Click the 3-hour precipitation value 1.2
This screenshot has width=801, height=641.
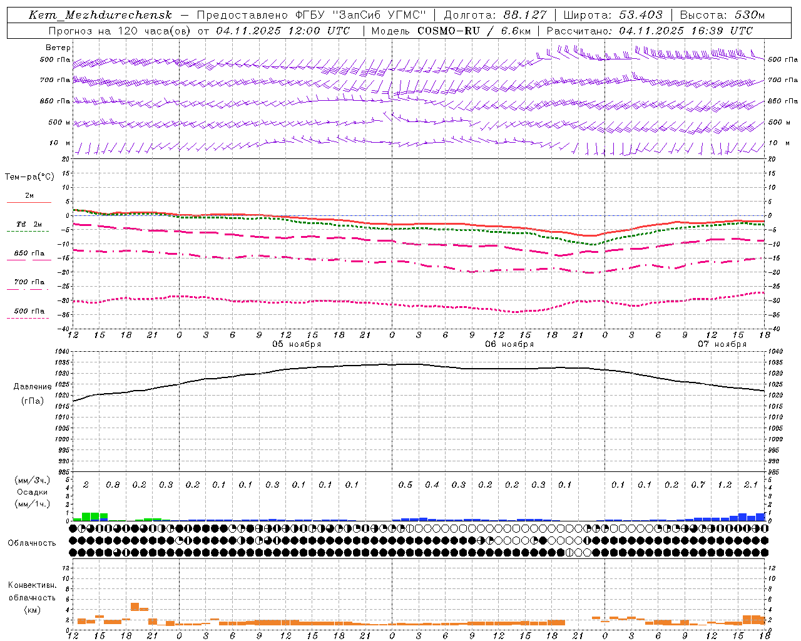pyautogui.click(x=725, y=485)
